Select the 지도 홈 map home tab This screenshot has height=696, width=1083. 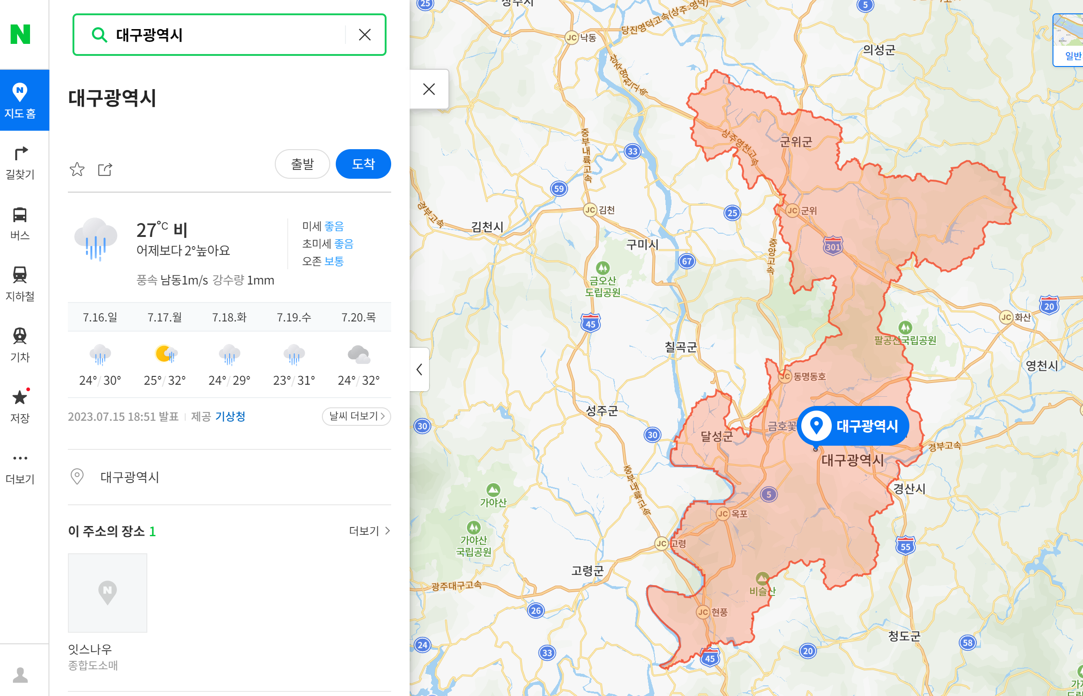pos(20,100)
